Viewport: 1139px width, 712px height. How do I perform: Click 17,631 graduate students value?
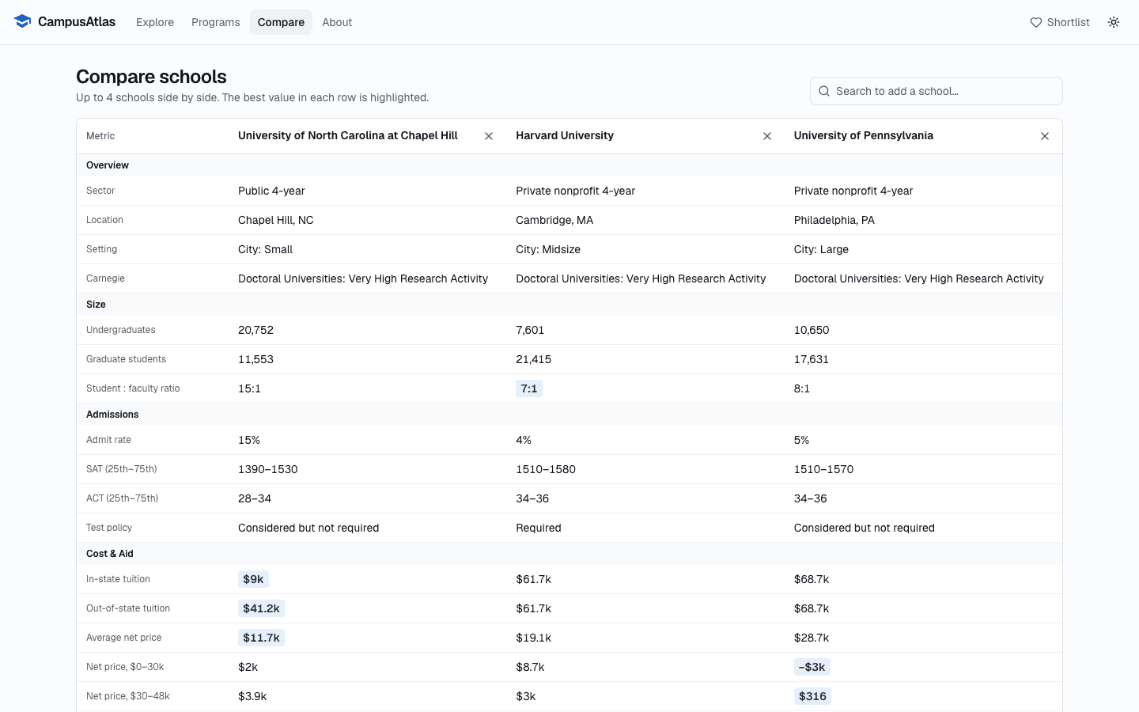pos(812,359)
